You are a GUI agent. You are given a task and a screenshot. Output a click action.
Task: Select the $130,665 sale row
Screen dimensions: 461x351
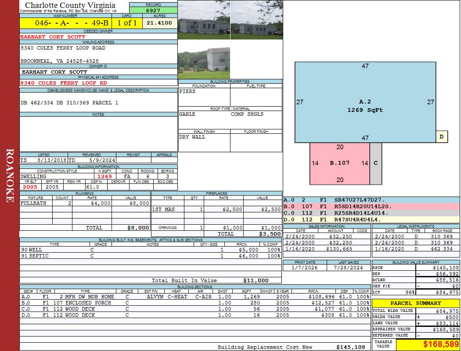coord(326,249)
